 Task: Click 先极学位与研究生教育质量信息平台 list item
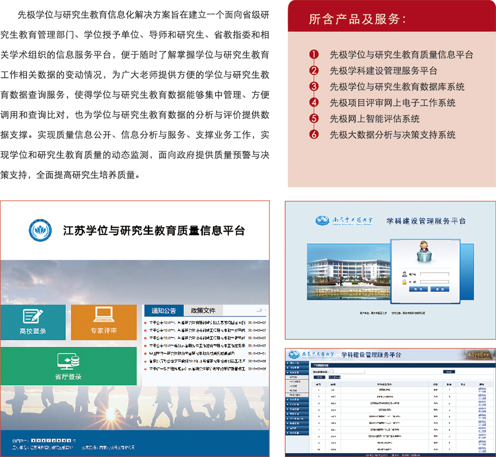pos(401,55)
